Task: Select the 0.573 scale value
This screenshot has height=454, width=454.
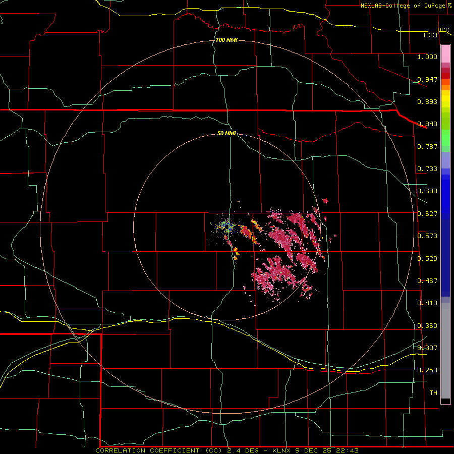Action: coord(427,236)
